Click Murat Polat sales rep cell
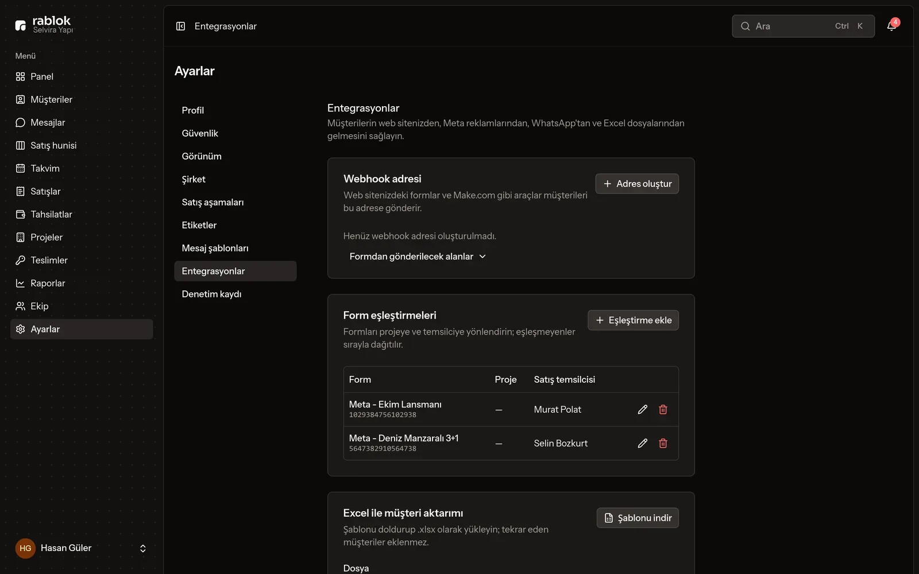Image resolution: width=919 pixels, height=574 pixels. (557, 409)
